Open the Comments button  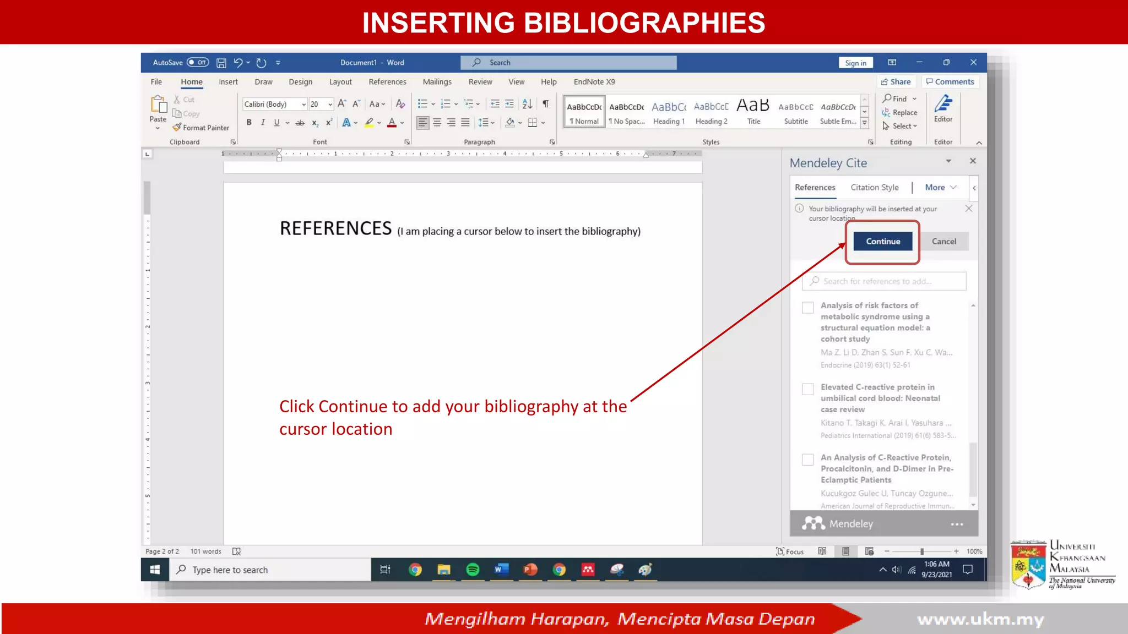coord(950,81)
